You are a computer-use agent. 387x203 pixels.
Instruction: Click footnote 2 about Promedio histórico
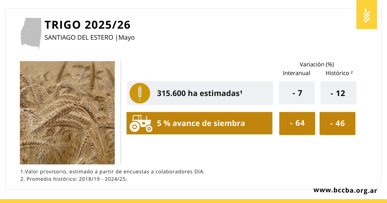tap(74, 179)
